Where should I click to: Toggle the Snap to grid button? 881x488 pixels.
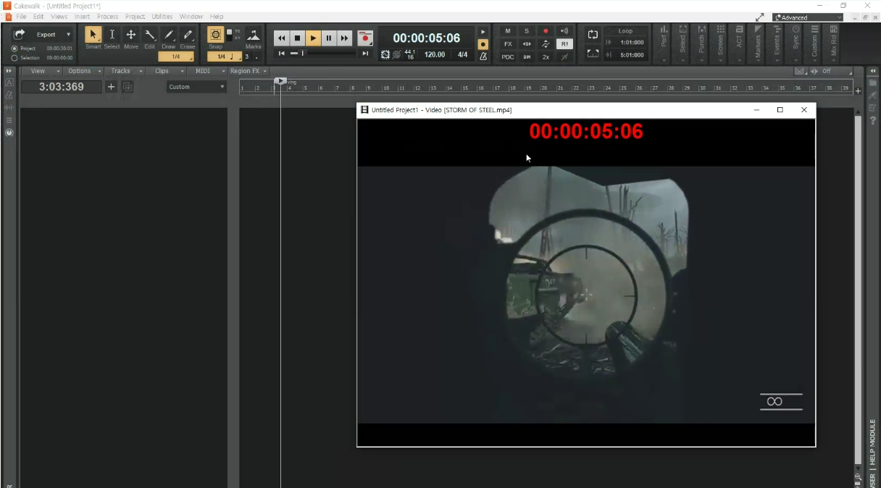216,35
